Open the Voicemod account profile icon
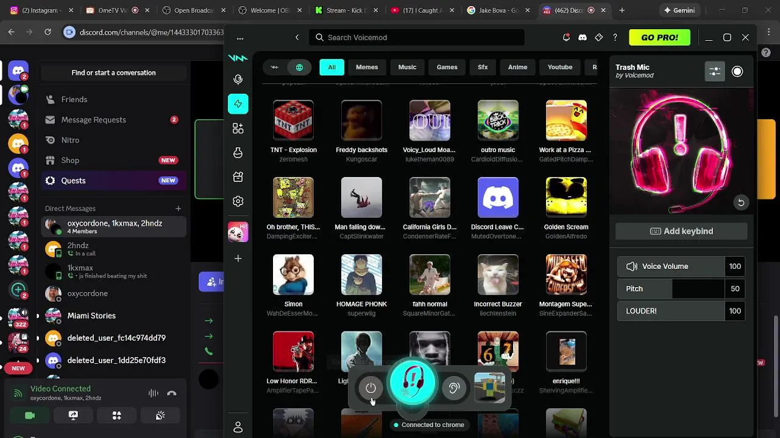 (238, 428)
